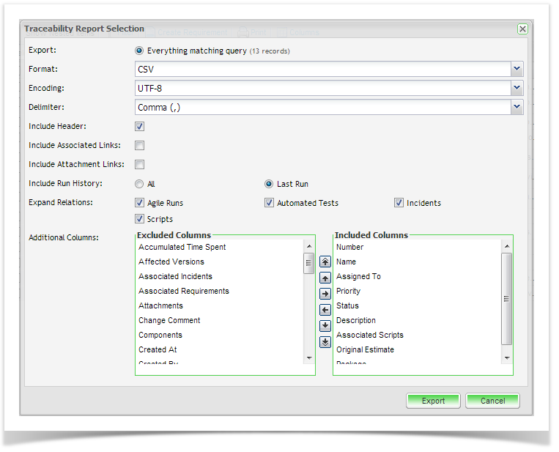Toggle the Include Header checkbox

(x=140, y=127)
